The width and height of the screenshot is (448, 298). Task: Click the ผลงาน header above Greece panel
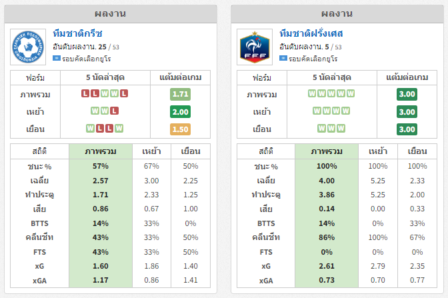coord(111,14)
